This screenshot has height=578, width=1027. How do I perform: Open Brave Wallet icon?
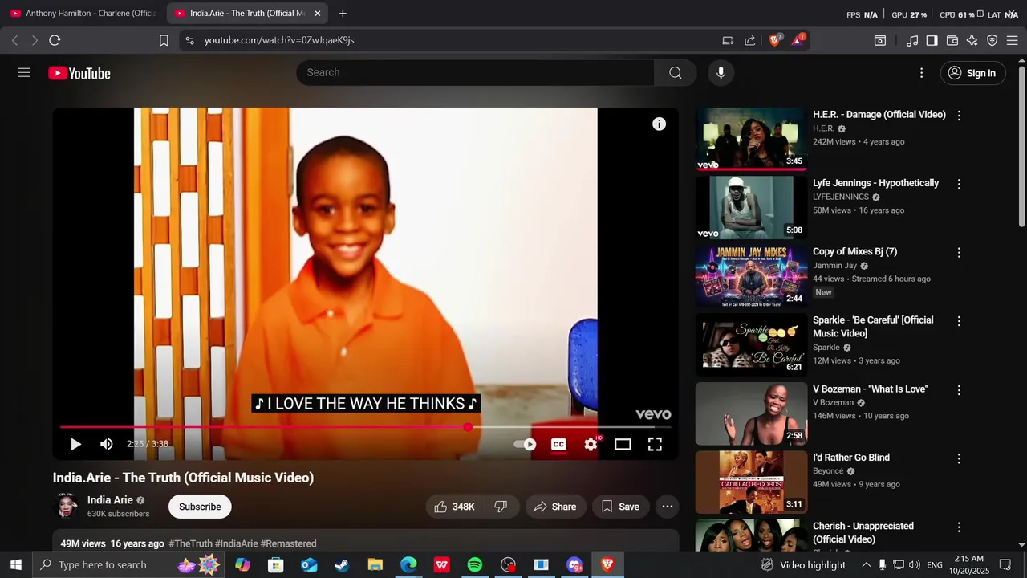(x=952, y=40)
